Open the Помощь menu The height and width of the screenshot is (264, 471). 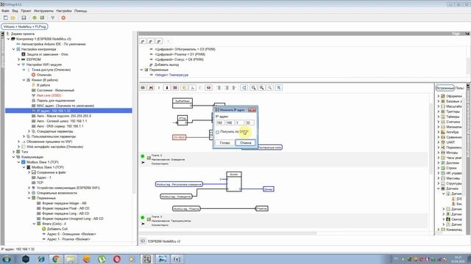[81, 11]
